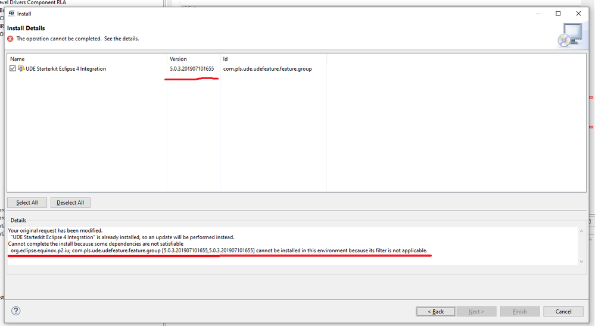Click the 'Your original request has been modified.' line

pyautogui.click(x=55, y=230)
